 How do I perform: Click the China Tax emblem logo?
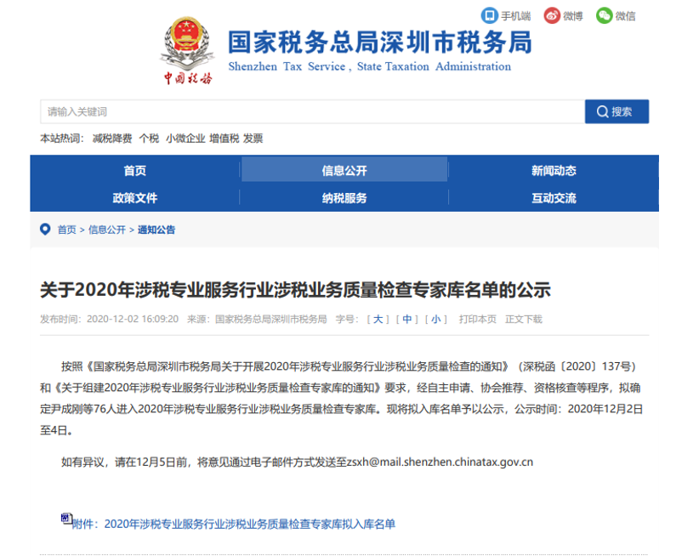click(187, 50)
